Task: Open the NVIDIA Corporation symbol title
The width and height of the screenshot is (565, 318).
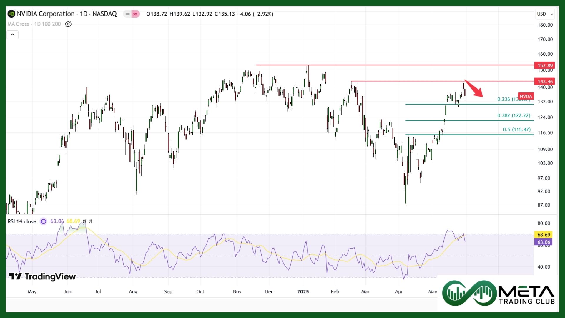Action: click(x=67, y=14)
